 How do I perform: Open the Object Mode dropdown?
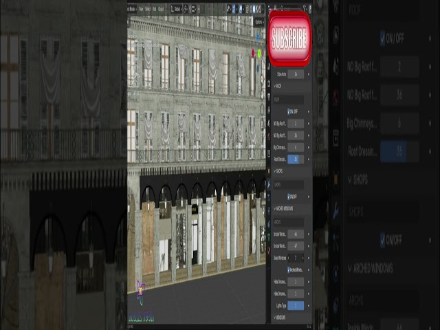(x=132, y=9)
